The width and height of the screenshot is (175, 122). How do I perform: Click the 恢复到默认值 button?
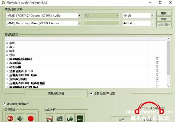[56, 93]
